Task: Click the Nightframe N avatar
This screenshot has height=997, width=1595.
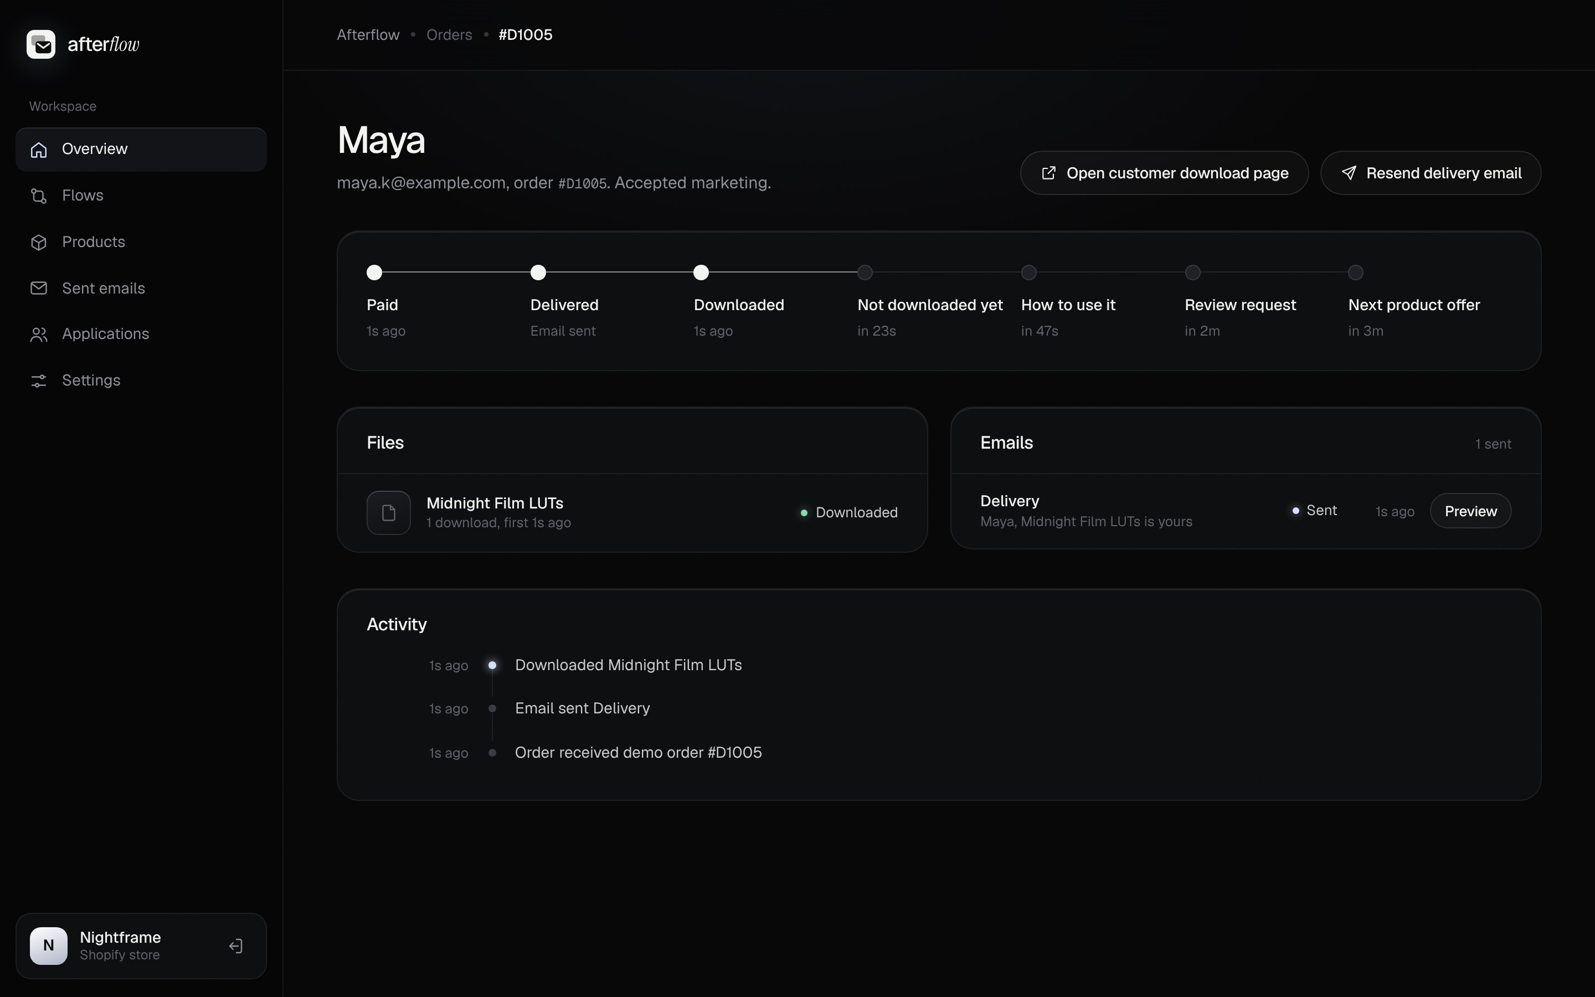Action: tap(49, 945)
